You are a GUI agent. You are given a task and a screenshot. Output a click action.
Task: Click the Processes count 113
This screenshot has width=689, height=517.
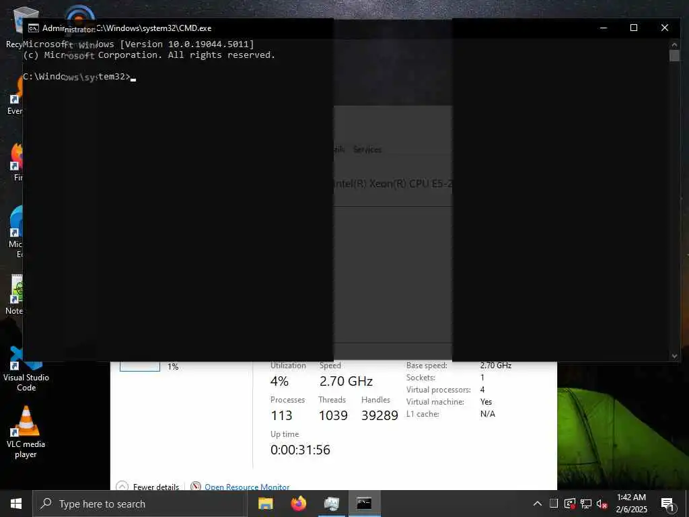(x=281, y=415)
